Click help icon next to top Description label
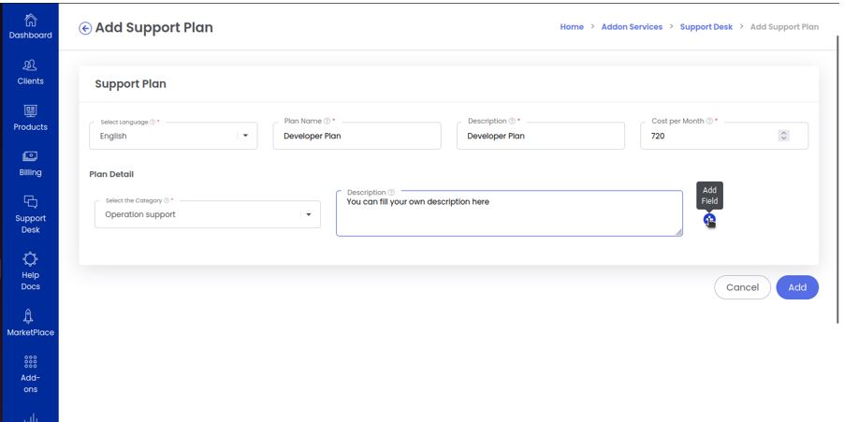 click(x=512, y=121)
